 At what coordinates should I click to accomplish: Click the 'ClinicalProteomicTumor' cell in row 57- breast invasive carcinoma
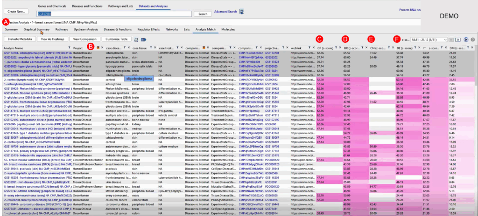point(88,159)
